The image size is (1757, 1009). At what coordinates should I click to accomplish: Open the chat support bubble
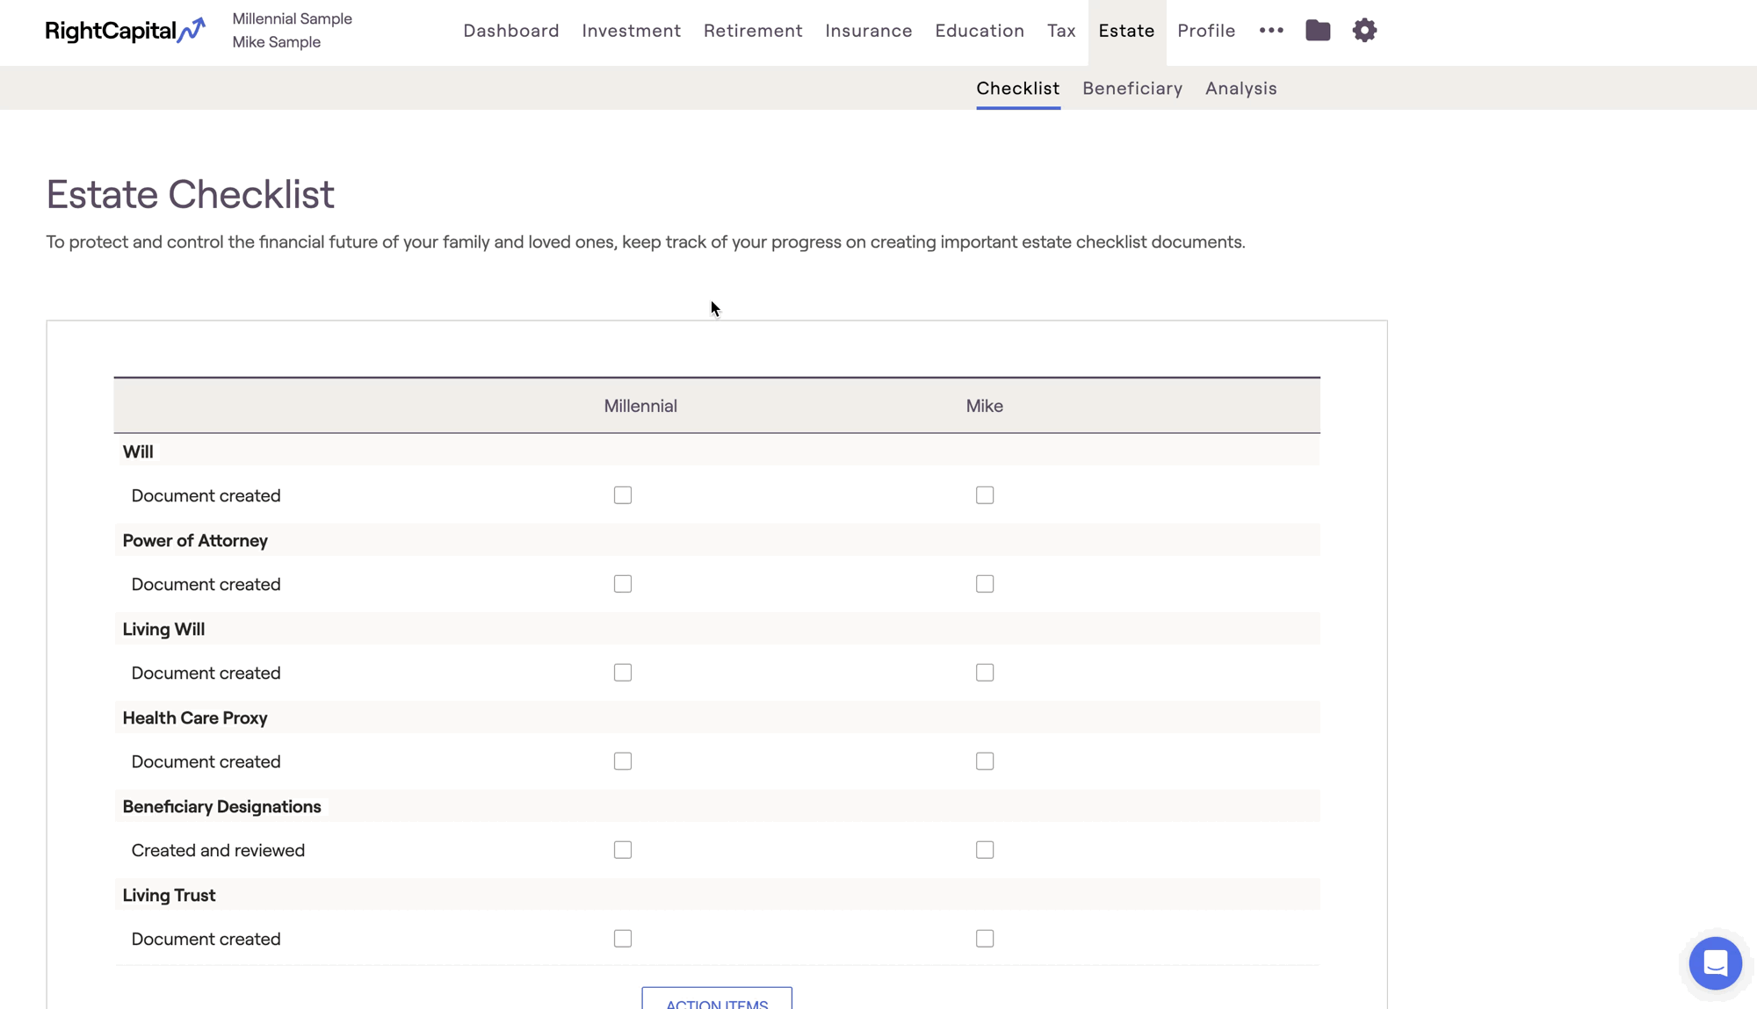[1715, 963]
